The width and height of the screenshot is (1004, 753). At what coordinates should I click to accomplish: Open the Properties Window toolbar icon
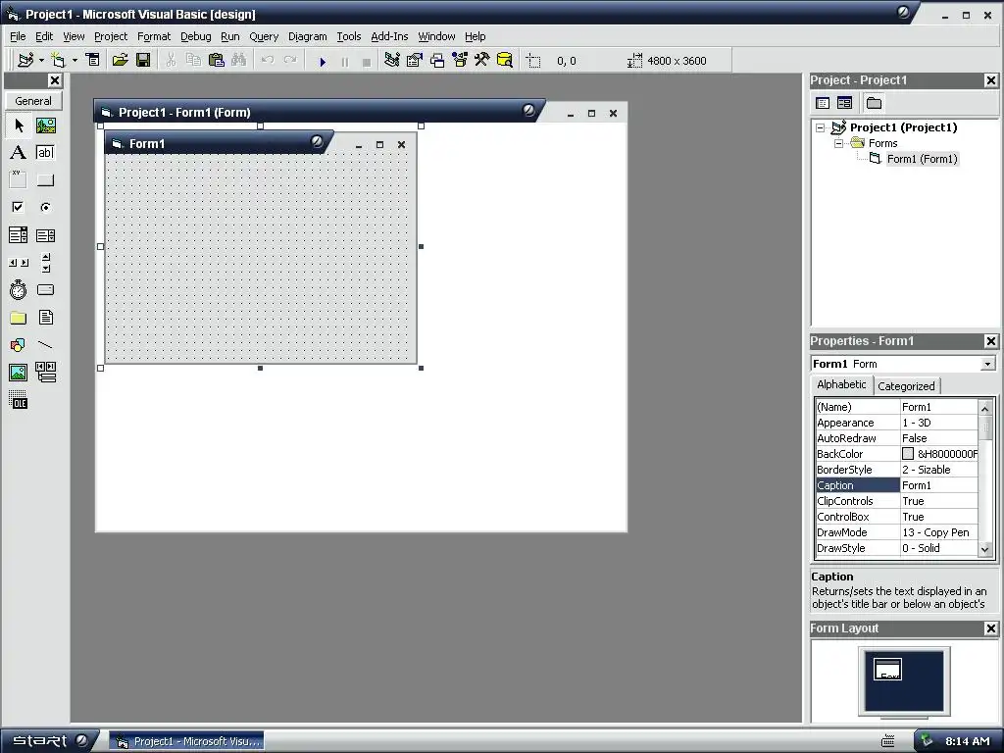click(415, 60)
